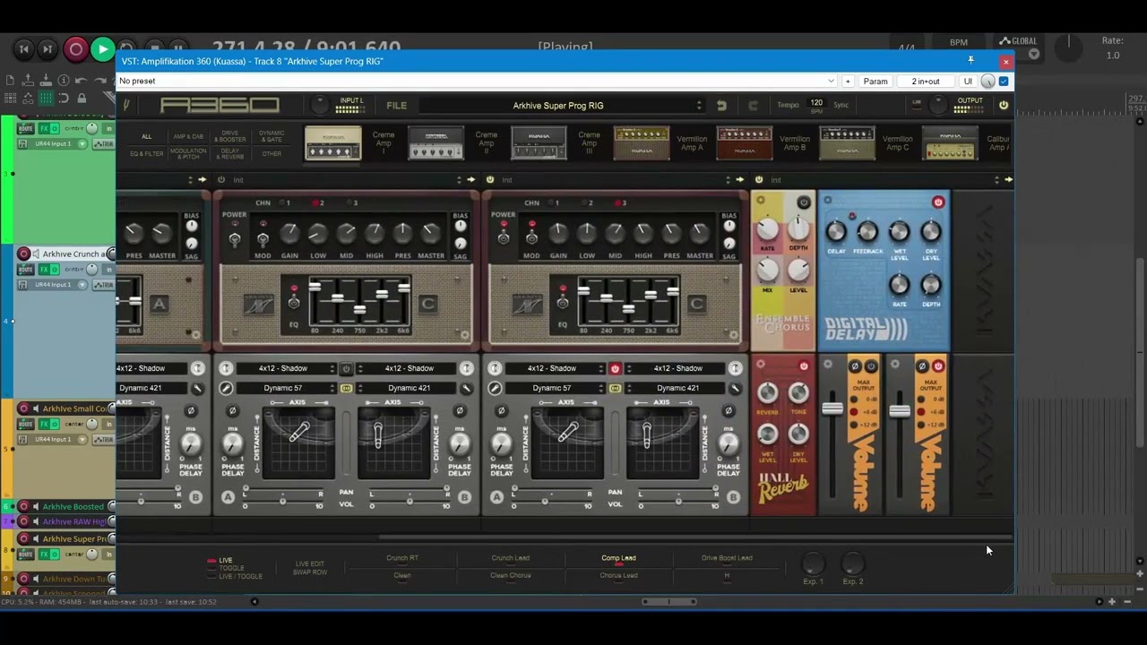Click the tuner fork icon beside A360 logo
The height and width of the screenshot is (645, 1147).
tap(126, 105)
